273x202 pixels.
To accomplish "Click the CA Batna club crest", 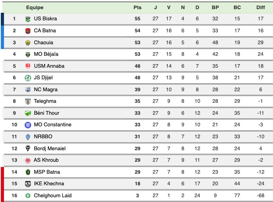I will pyautogui.click(x=27, y=31).
